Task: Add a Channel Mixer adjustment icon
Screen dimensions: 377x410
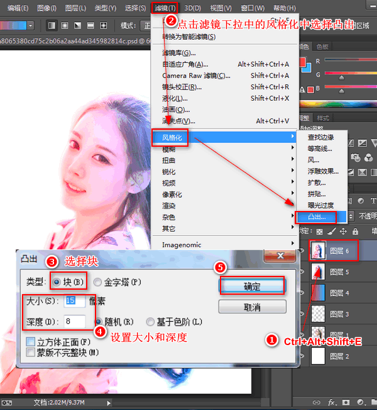Action: click(368, 157)
